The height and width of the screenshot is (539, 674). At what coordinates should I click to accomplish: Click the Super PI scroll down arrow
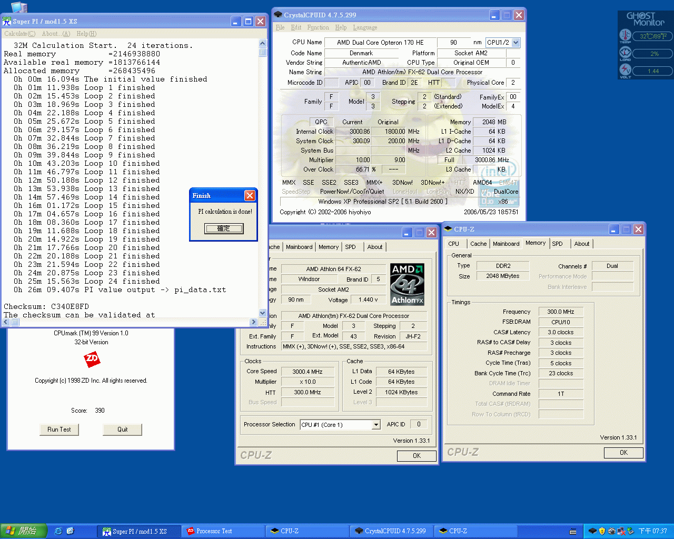(x=263, y=313)
